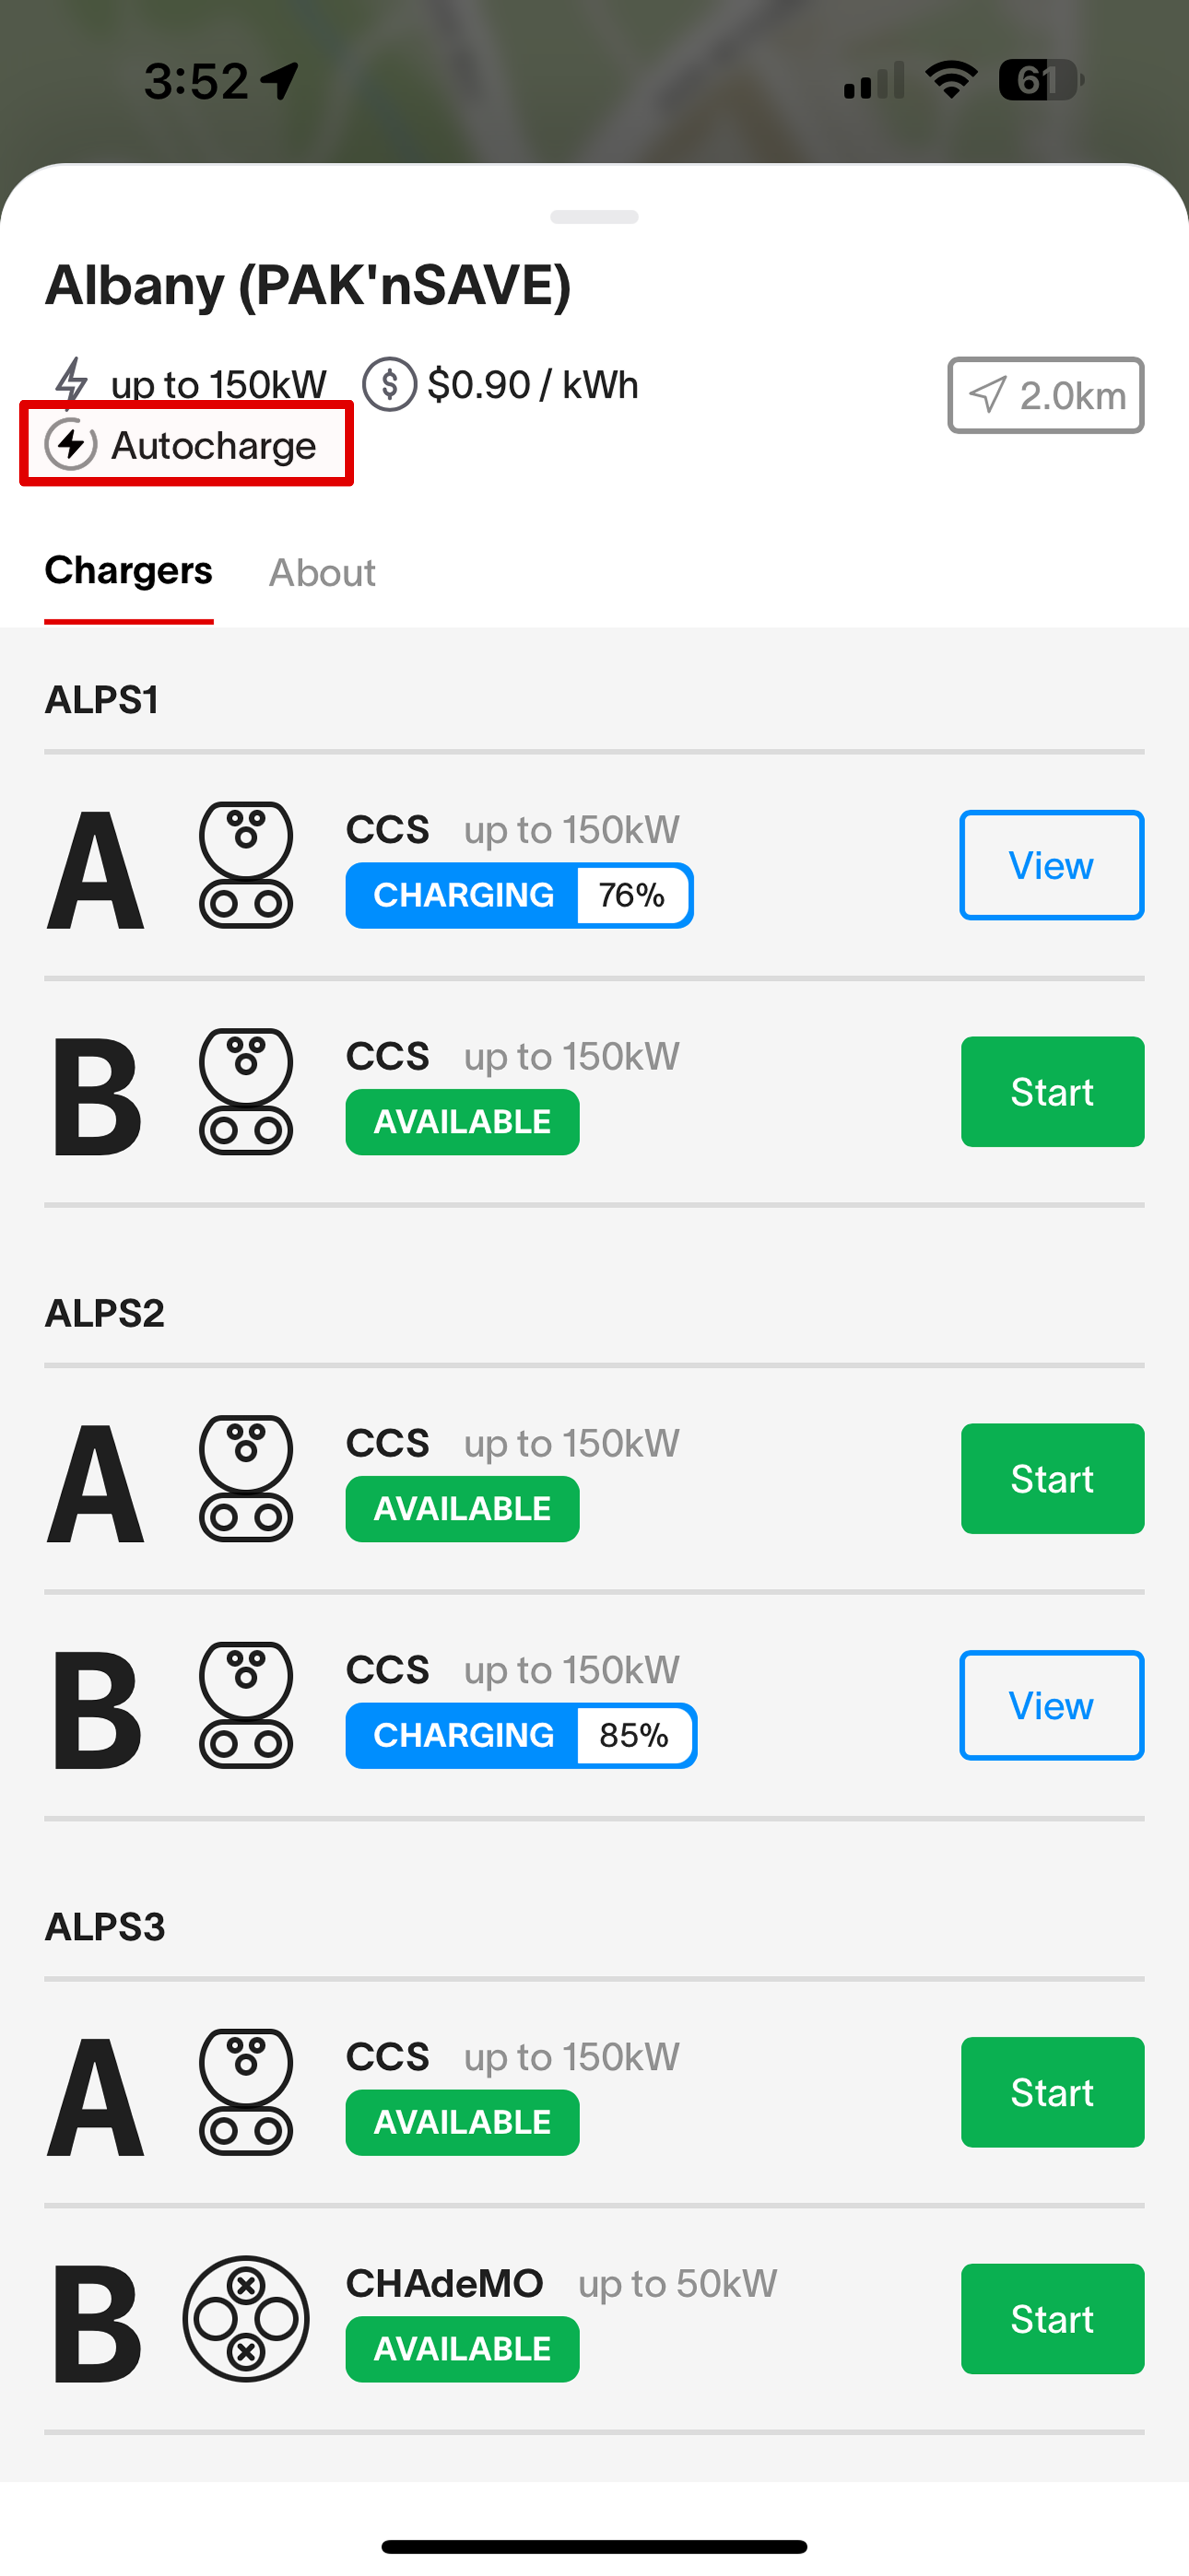The image size is (1189, 2576).
Task: Start charging on ALPS2 connector A
Action: 1051,1479
